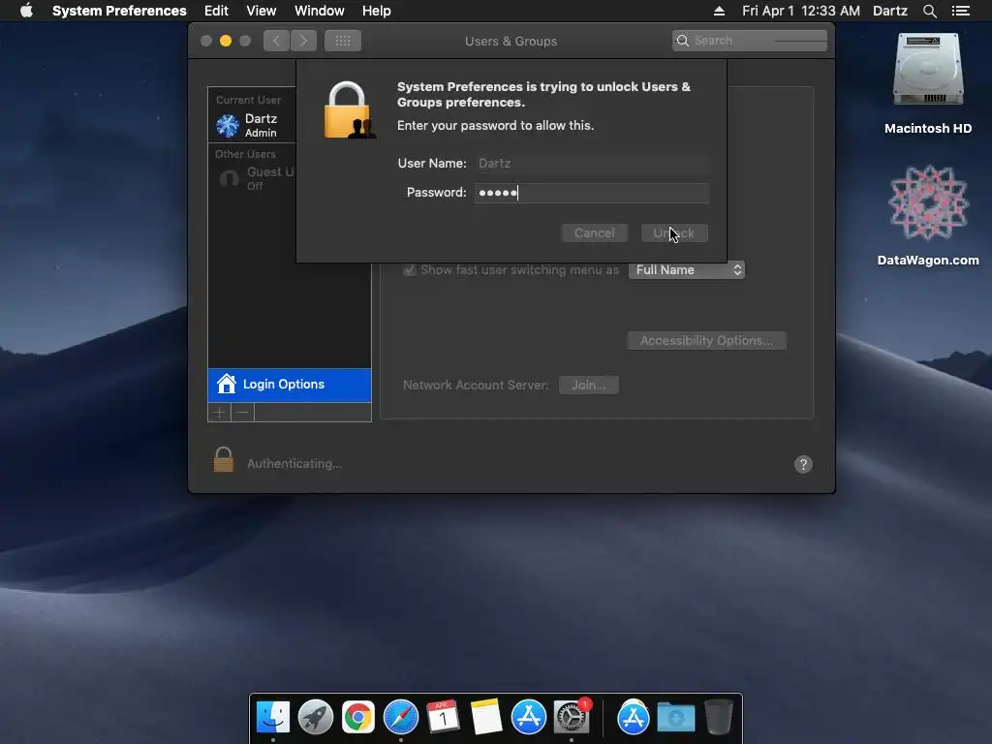Open Safari in the Dock
Screen dimensions: 992x744
[401, 717]
